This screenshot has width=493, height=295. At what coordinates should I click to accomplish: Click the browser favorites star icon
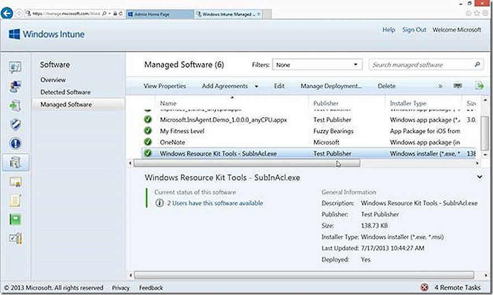pyautogui.click(x=477, y=13)
